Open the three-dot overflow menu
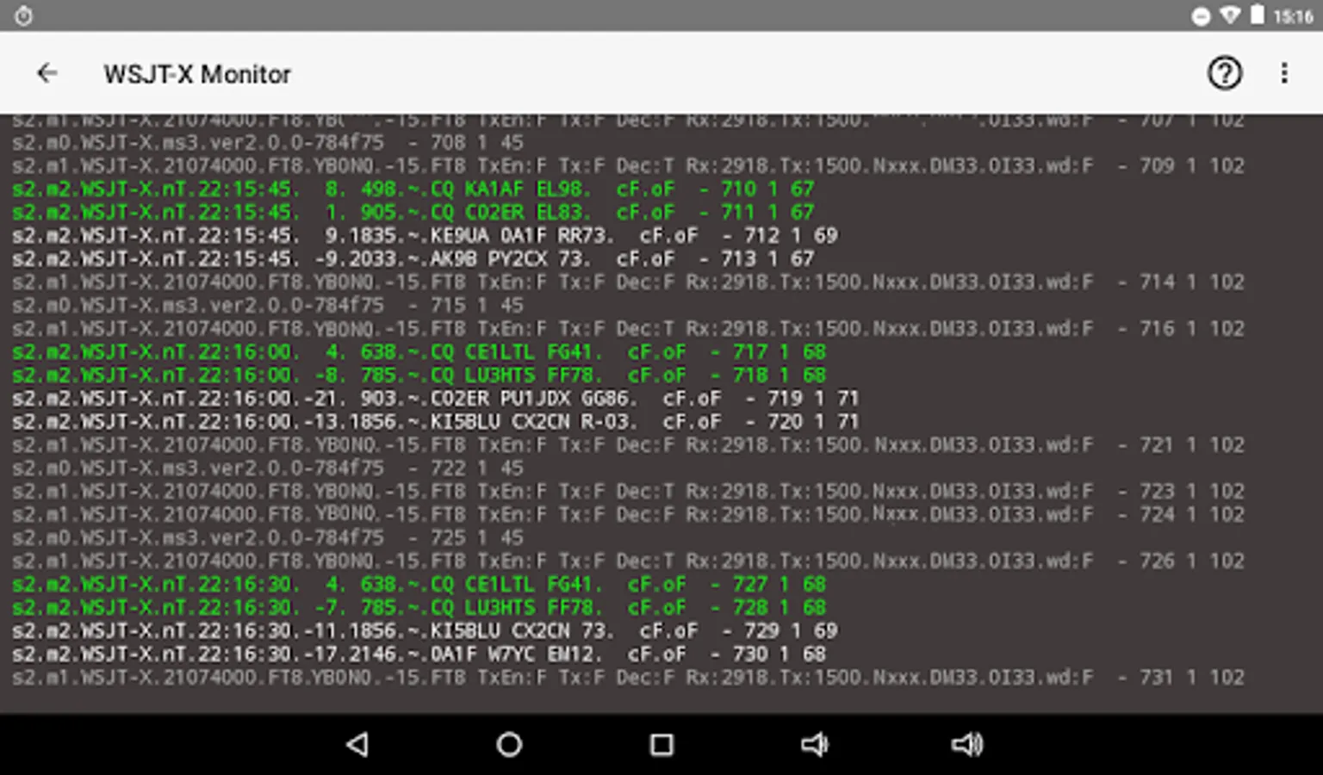The width and height of the screenshot is (1323, 775). click(x=1283, y=74)
